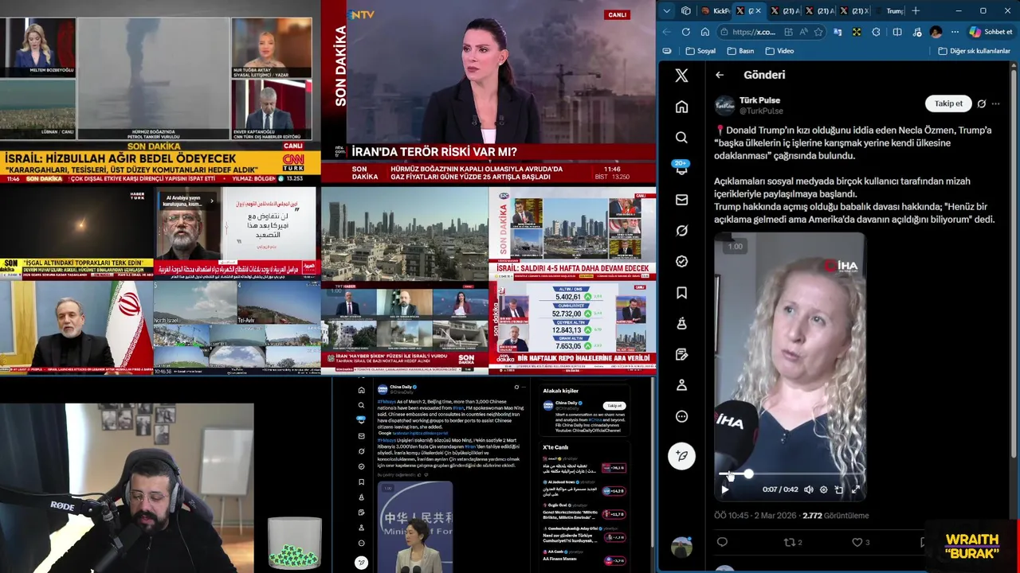Open the Basın bookmarks folder
The height and width of the screenshot is (573, 1020).
click(740, 51)
